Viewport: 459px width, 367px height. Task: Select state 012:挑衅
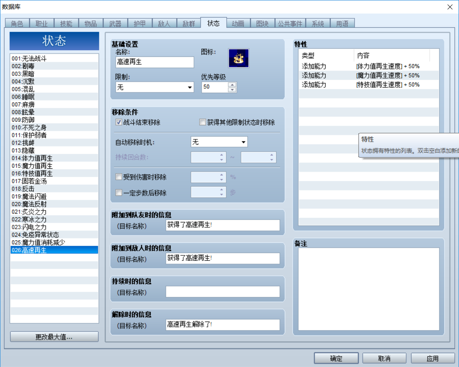[54, 143]
